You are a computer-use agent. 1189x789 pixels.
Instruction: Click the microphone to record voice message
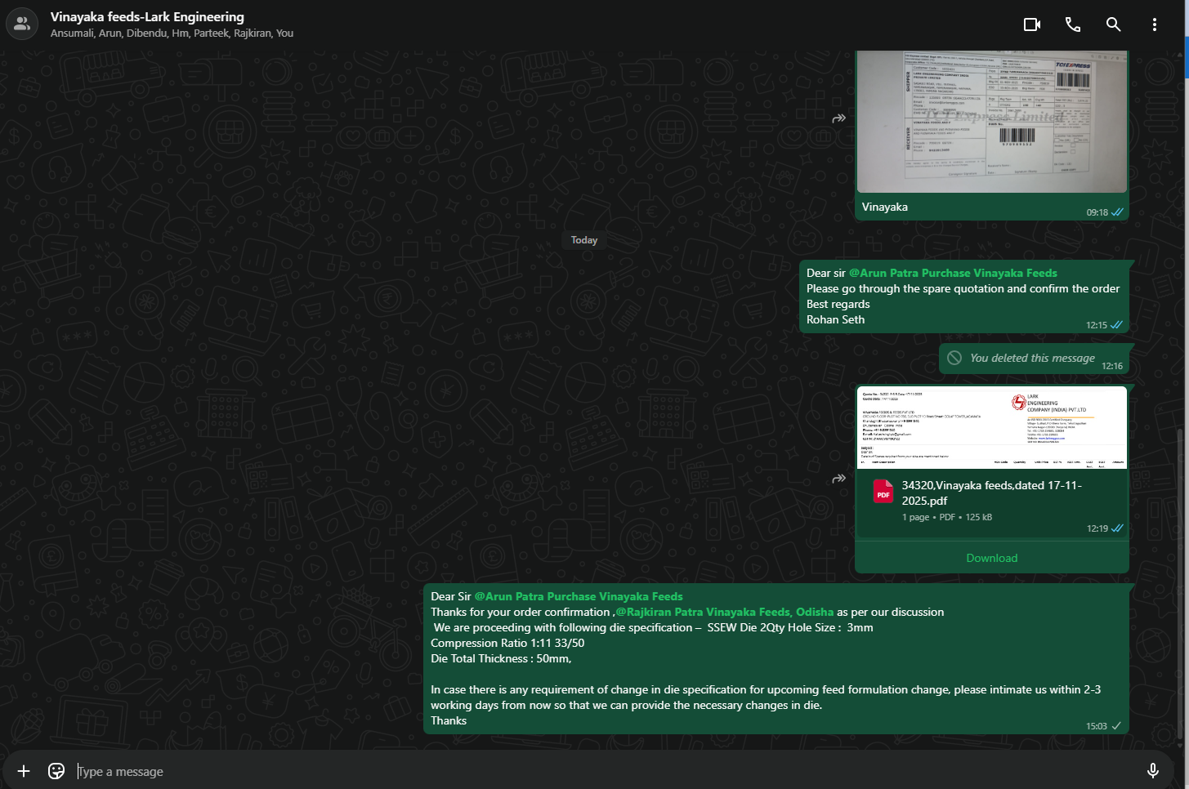(1152, 770)
